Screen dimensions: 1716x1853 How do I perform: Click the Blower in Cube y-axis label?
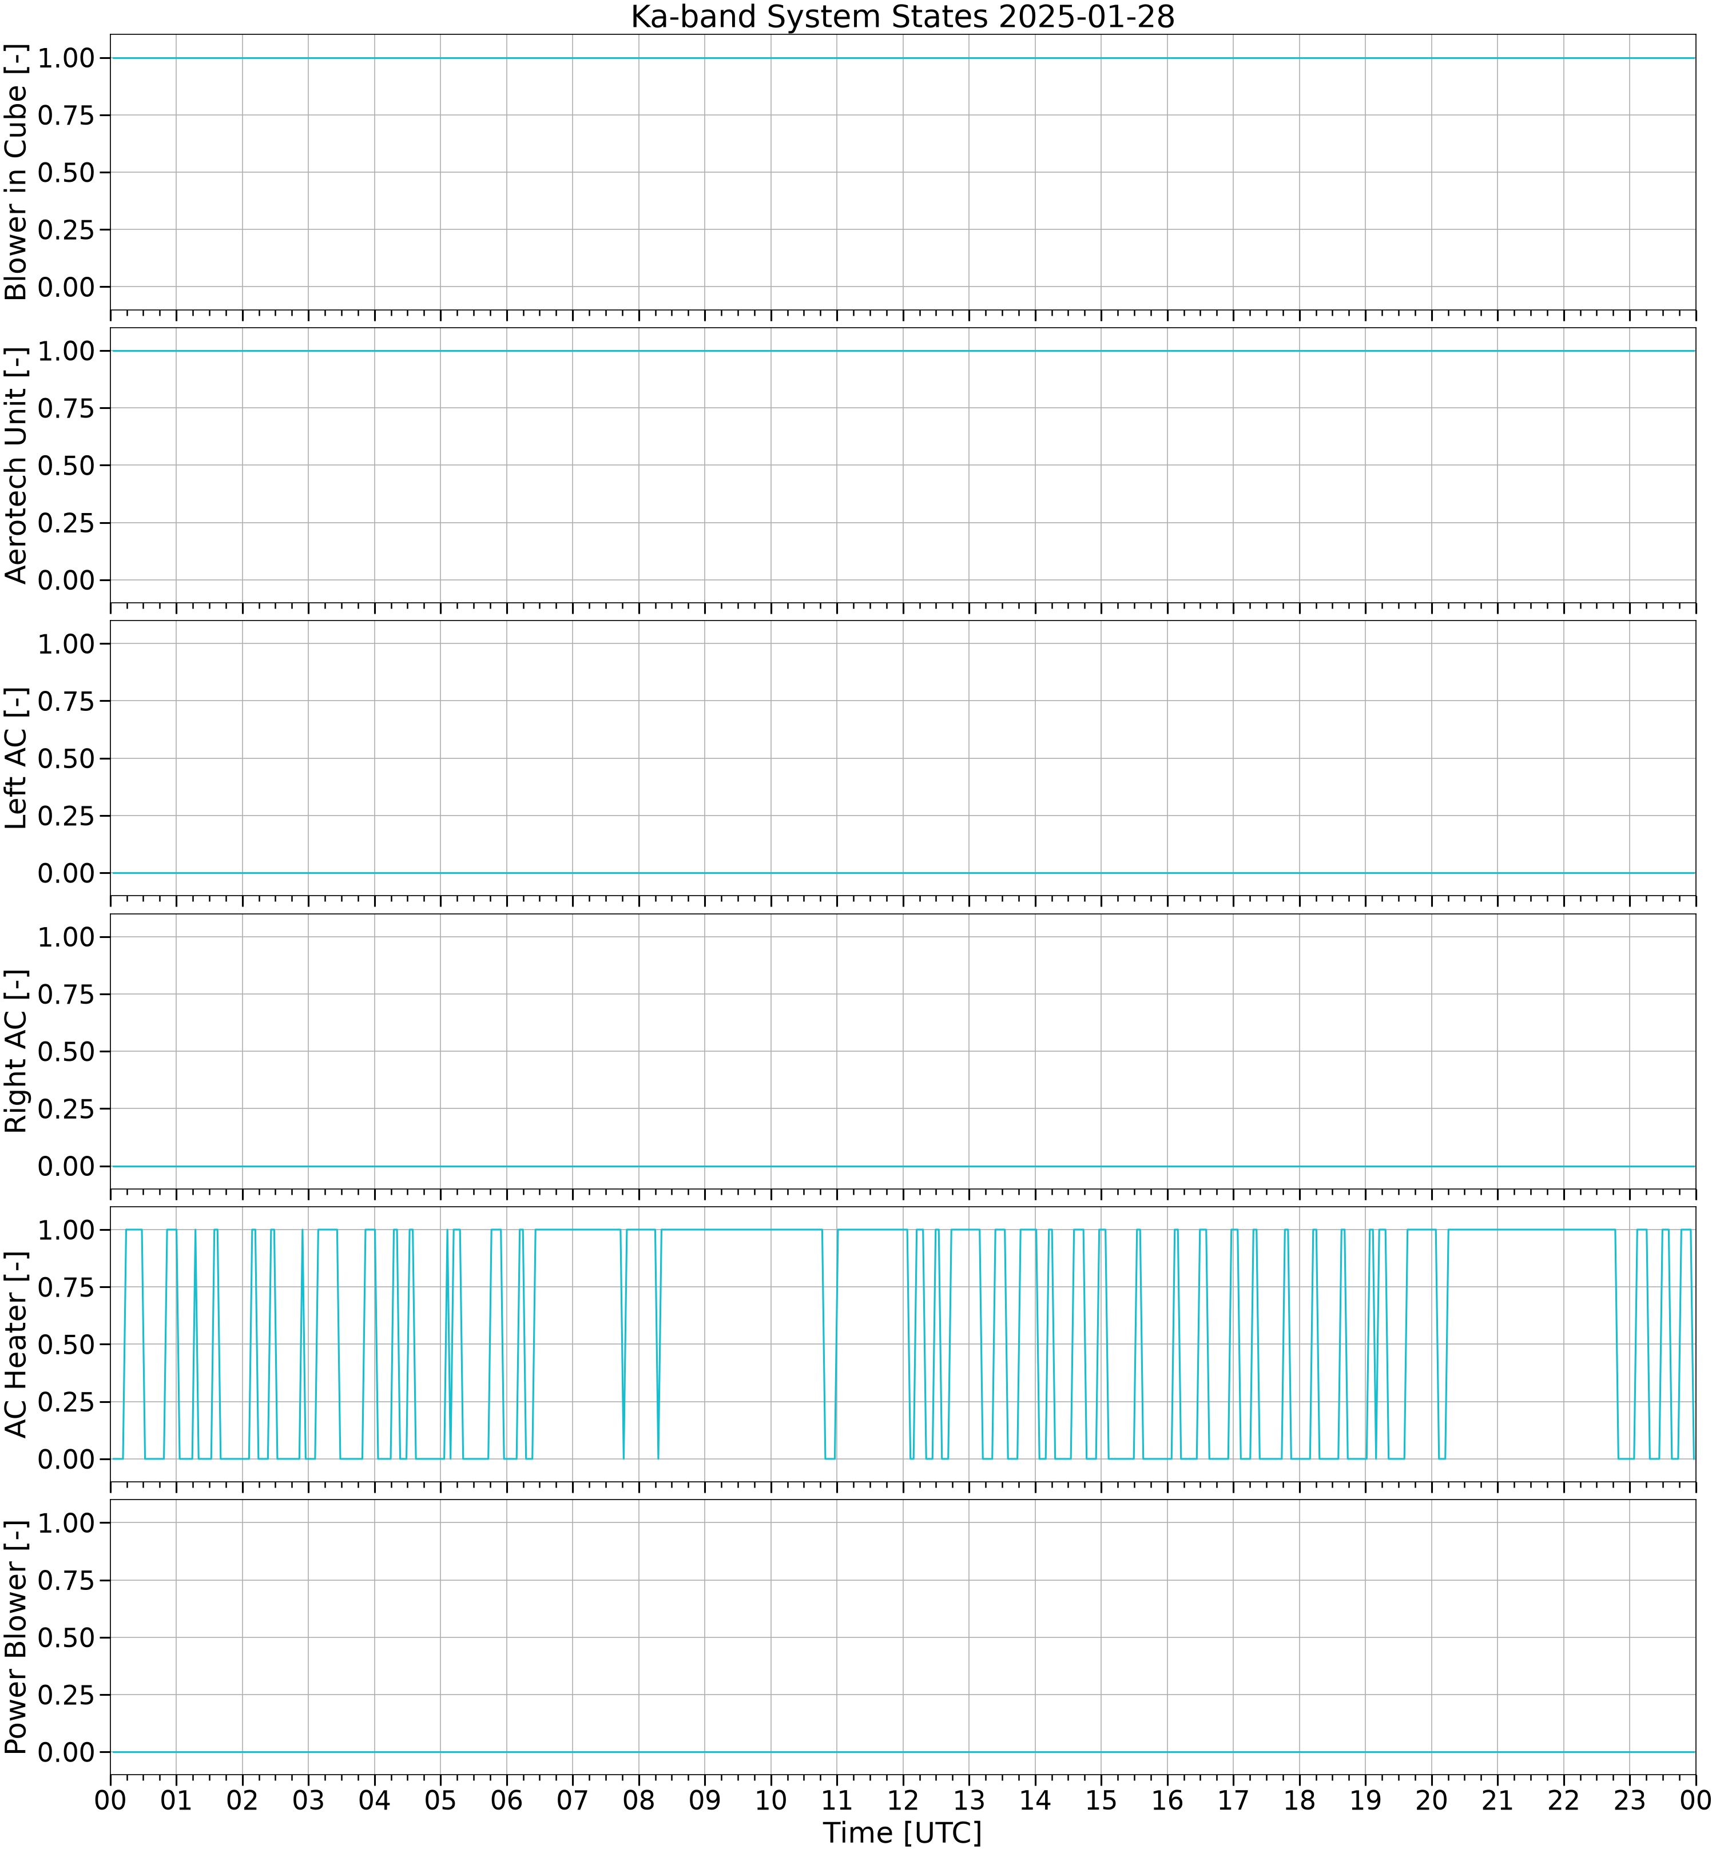[17, 173]
